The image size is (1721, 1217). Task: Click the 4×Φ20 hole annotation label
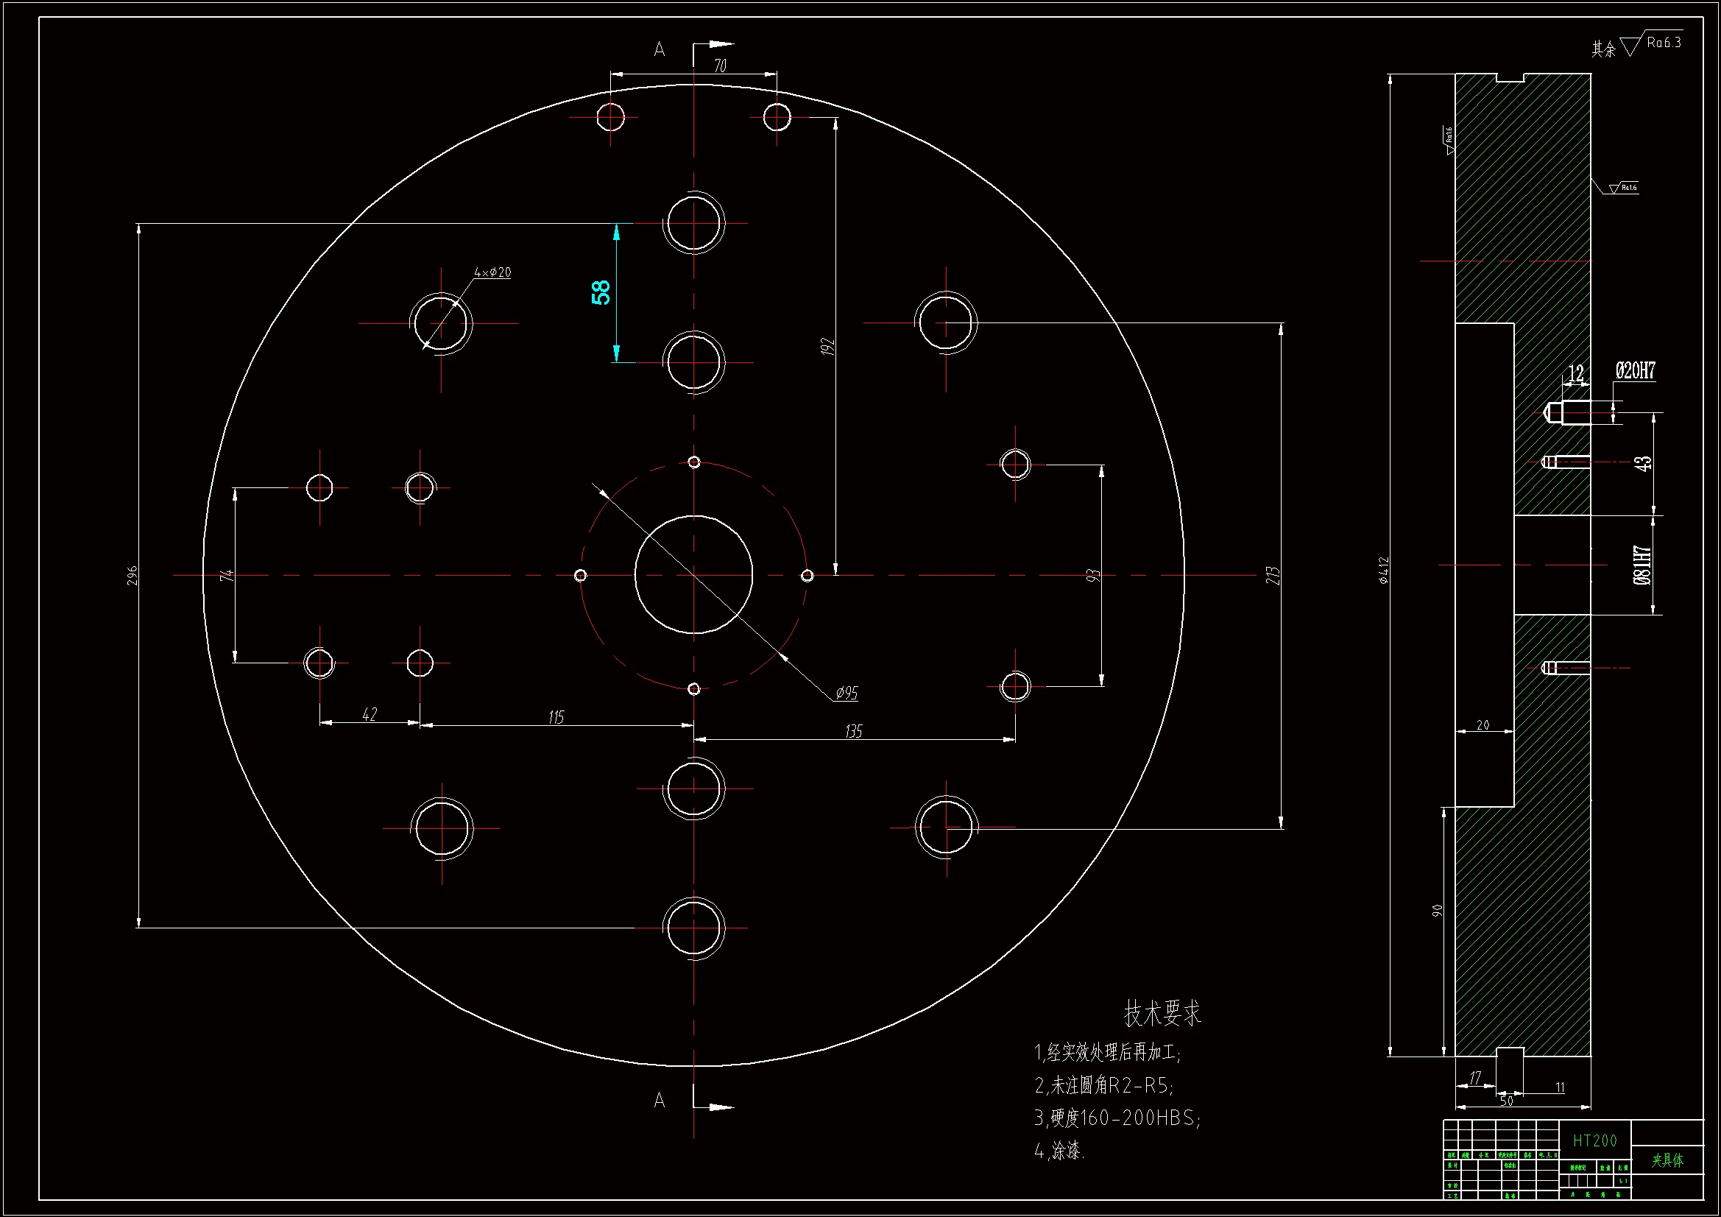[492, 272]
